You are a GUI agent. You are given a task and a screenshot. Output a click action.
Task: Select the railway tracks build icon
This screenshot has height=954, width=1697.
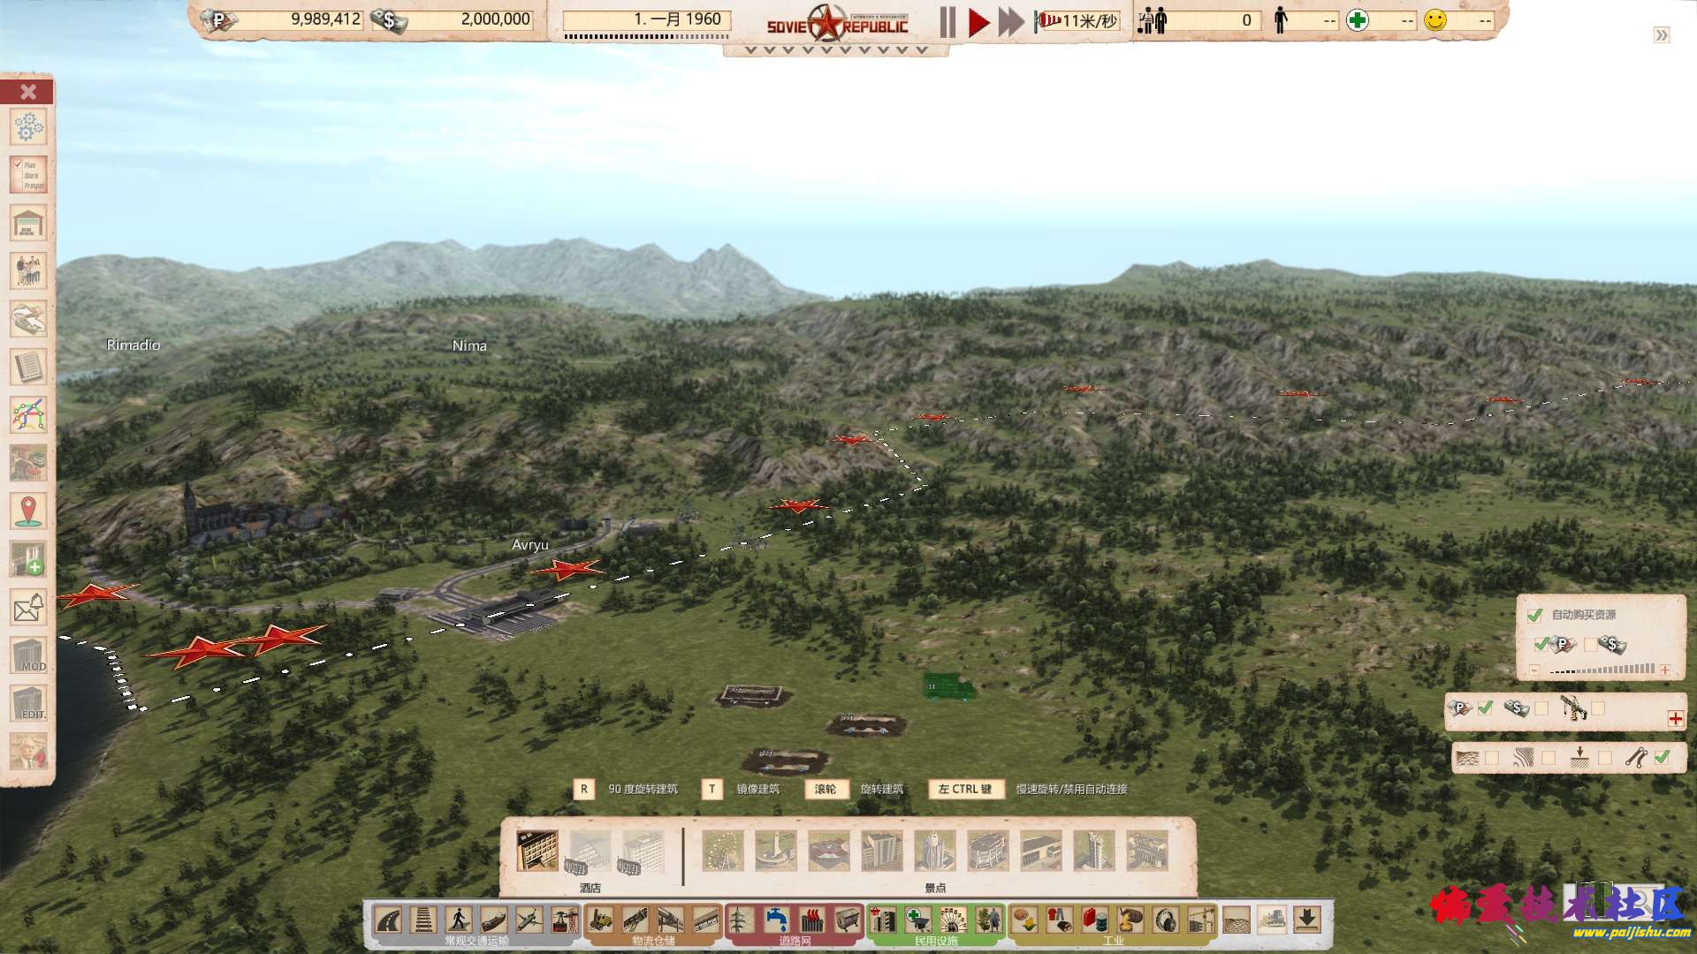pyautogui.click(x=423, y=920)
